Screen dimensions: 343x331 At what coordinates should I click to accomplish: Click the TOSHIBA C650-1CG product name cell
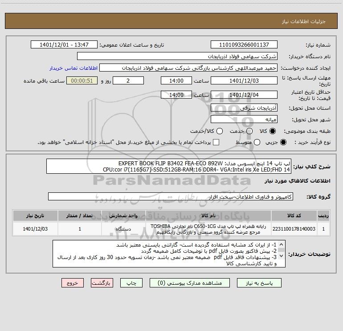[x=208, y=229]
